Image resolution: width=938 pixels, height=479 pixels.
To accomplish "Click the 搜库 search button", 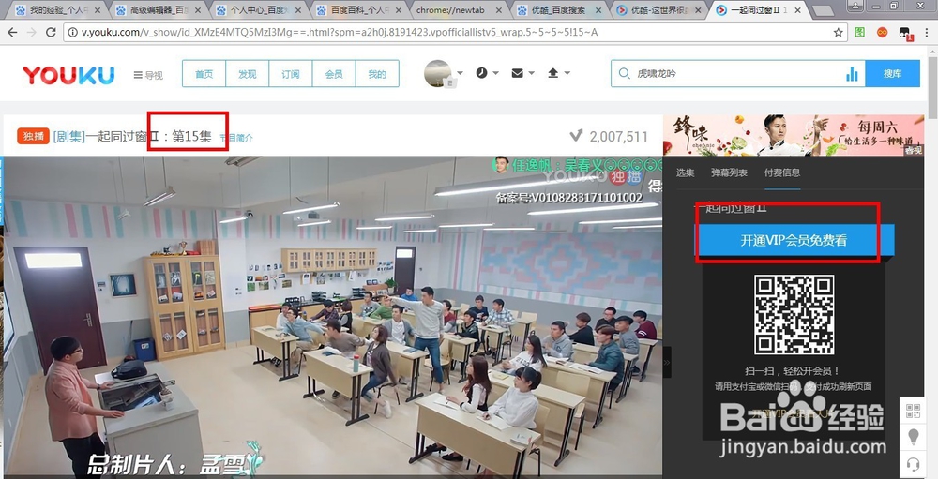I will [x=893, y=73].
